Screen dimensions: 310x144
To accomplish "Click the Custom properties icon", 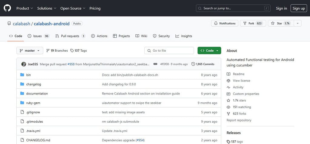I will point(228,94).
